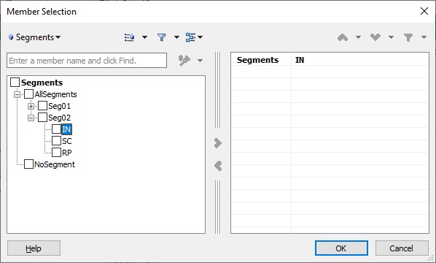436x263 pixels.
Task: Select the Seg02 member label
Action: [60, 118]
